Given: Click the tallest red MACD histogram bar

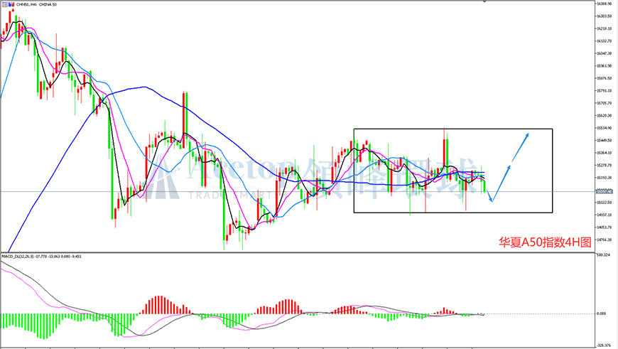Looking at the screenshot, I should (160, 304).
